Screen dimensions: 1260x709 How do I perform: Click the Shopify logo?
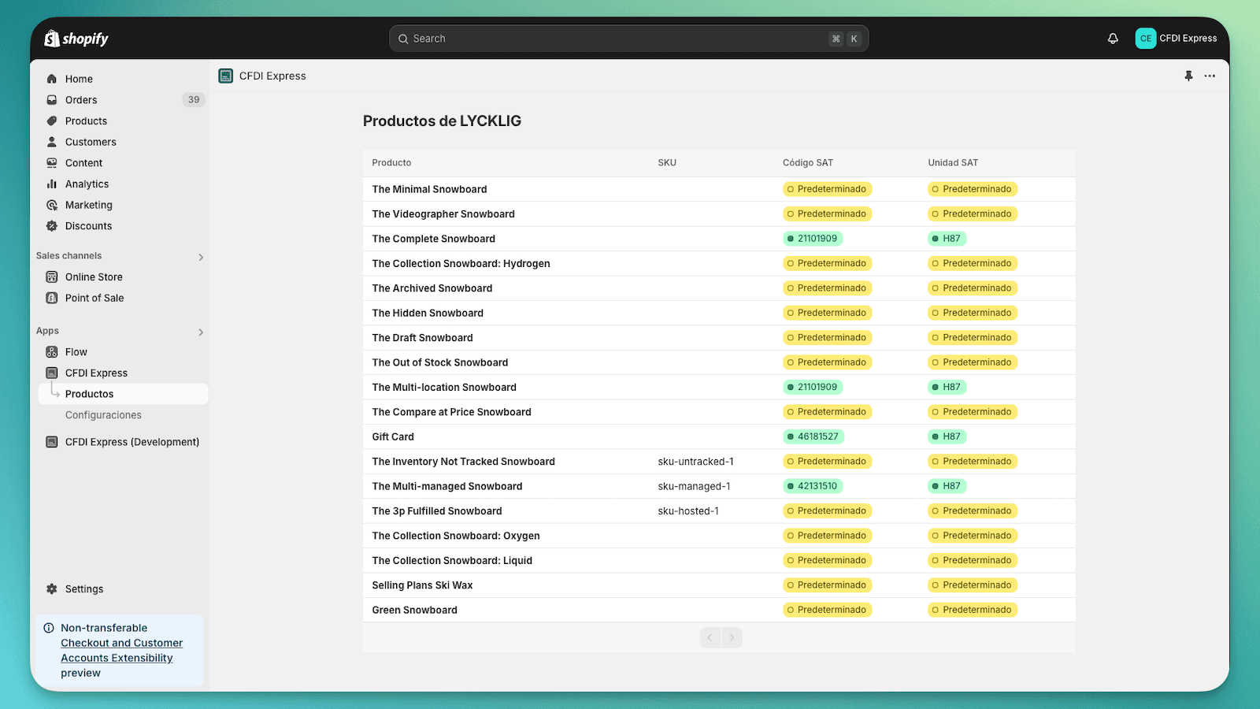coord(76,39)
